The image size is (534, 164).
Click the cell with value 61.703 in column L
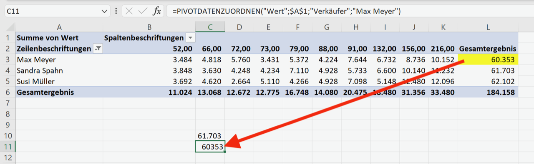pos(488,71)
